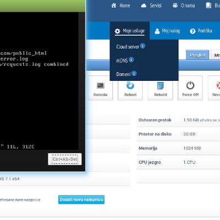Click the mDNS count badge
This screenshot has width=220, height=220.
click(x=131, y=59)
